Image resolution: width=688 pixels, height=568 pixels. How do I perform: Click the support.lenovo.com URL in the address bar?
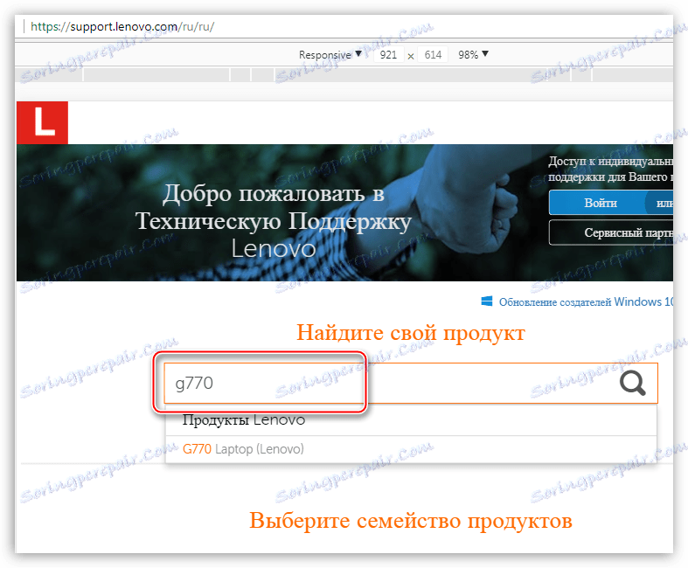pyautogui.click(x=122, y=26)
